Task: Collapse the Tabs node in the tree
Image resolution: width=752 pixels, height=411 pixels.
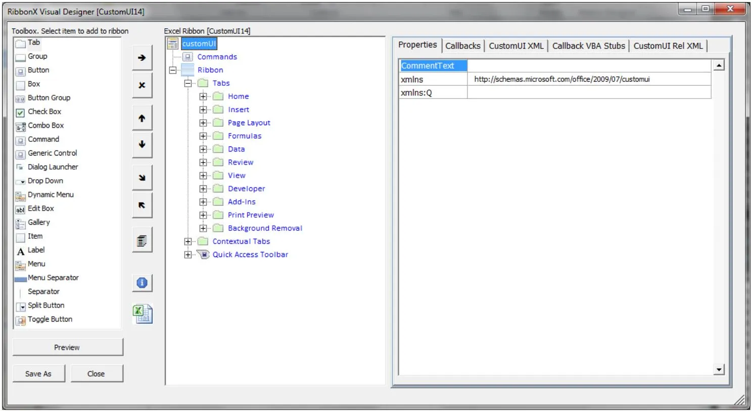Action: tap(188, 83)
